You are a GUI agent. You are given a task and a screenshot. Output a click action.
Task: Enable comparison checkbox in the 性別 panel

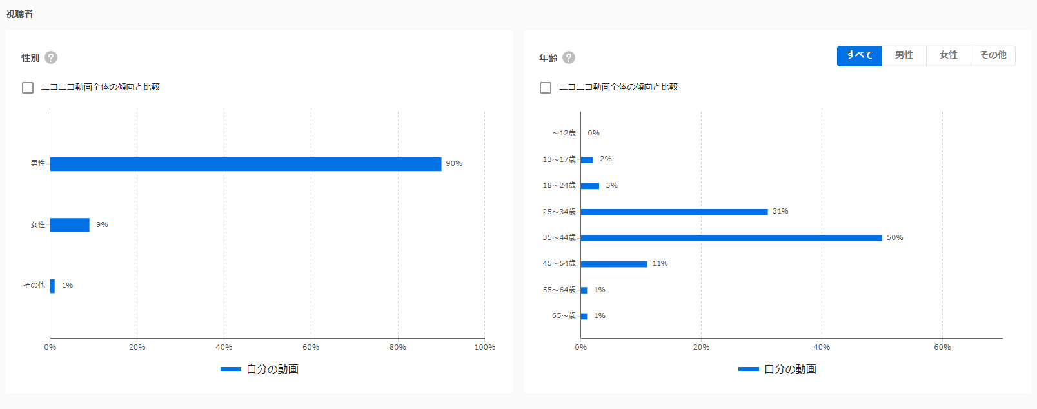point(28,87)
